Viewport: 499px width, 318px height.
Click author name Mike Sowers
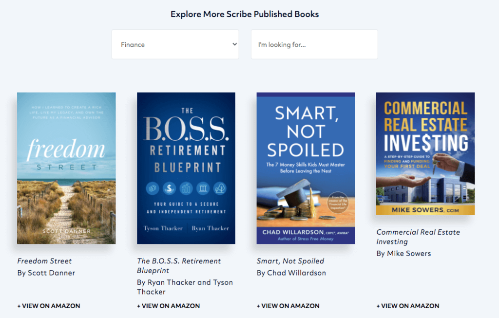pos(403,253)
